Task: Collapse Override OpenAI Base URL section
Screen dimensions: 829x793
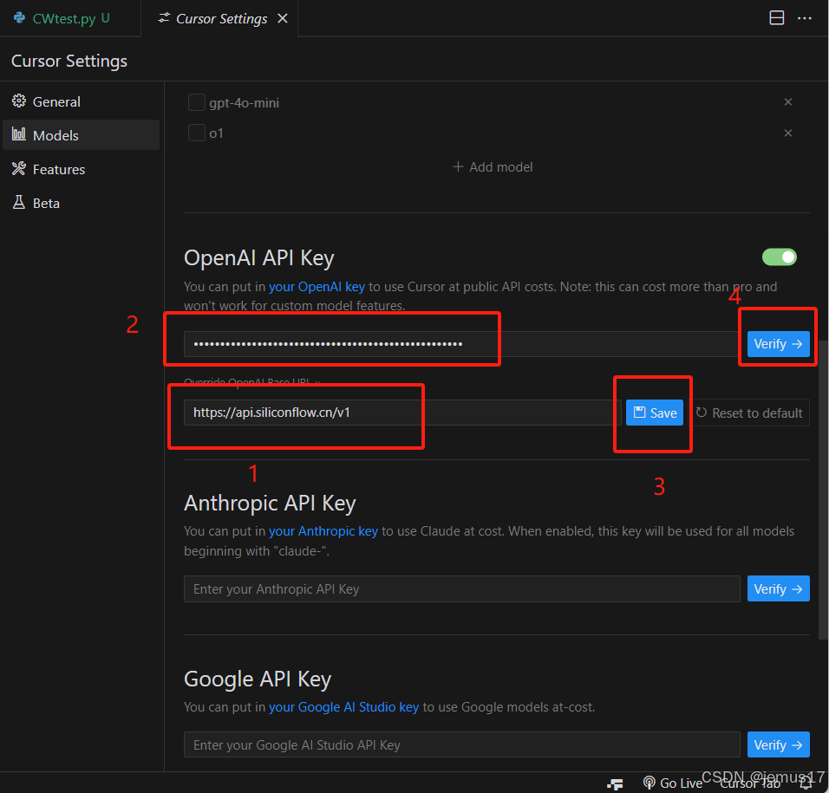Action: [x=252, y=382]
